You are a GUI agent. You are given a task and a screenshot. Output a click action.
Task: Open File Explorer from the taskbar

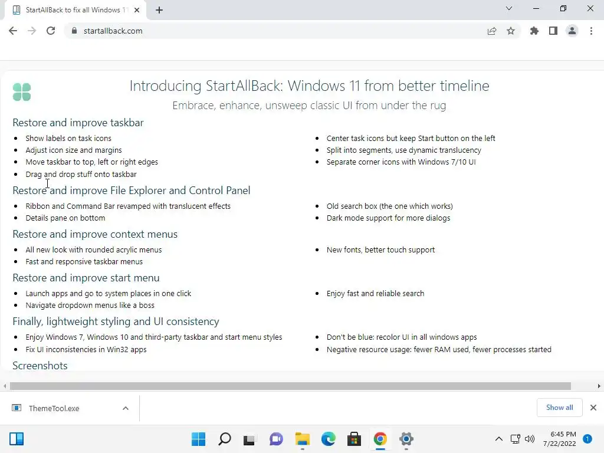tap(303, 439)
